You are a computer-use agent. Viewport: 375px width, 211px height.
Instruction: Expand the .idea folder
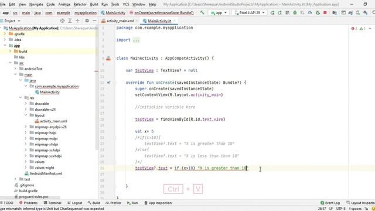coord(5,39)
